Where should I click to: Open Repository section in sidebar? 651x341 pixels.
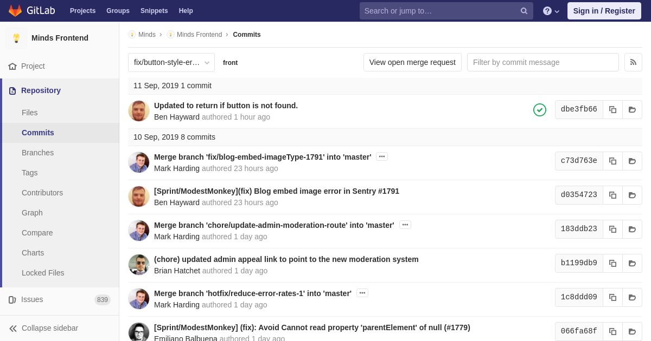pos(41,90)
